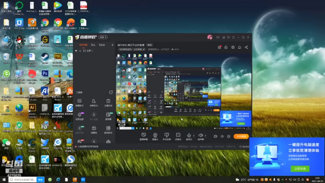Toggle lock icon of 全屏 1 source
This screenshot has width=325, height=183.
(x=80, y=50)
